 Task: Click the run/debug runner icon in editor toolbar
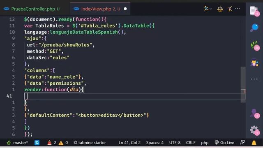(x=206, y=8)
